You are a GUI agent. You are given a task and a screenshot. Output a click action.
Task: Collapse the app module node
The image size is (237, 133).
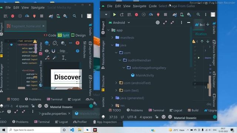click(109, 30)
